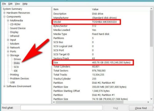The width and height of the screenshot is (154, 111).
Task: Select the Total Tracks row
Action: (101, 75)
